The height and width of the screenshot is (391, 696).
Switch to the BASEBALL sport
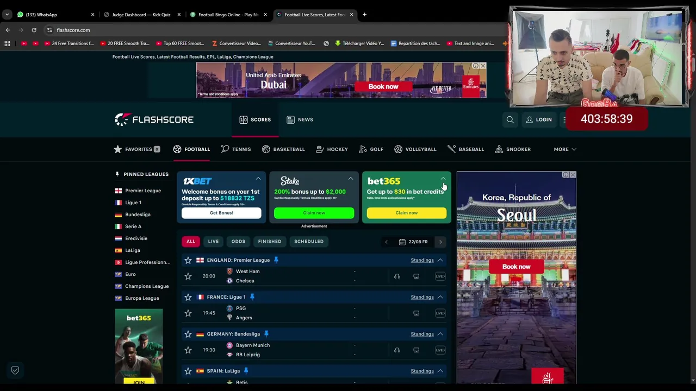point(465,149)
